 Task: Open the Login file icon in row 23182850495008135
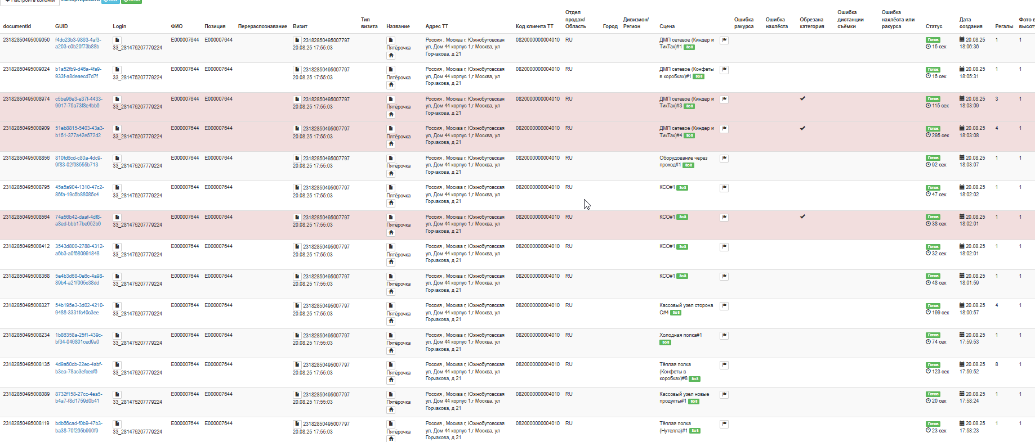point(117,365)
